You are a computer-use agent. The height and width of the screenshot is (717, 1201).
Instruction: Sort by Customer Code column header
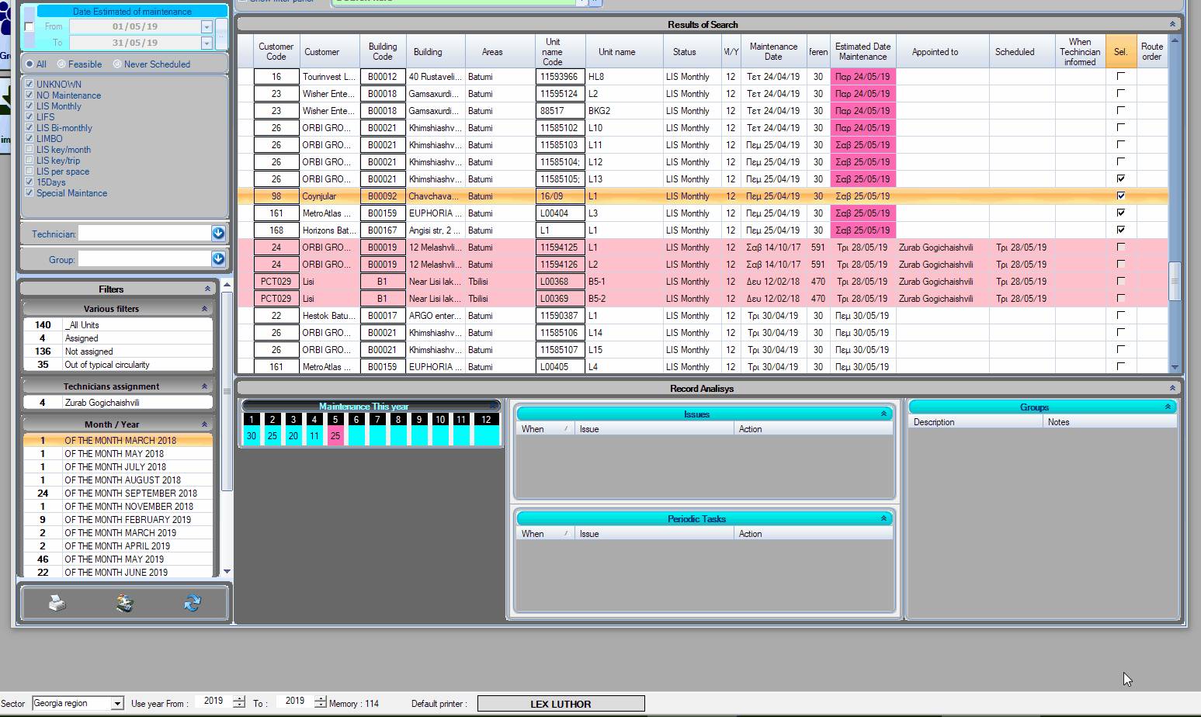pyautogui.click(x=276, y=52)
